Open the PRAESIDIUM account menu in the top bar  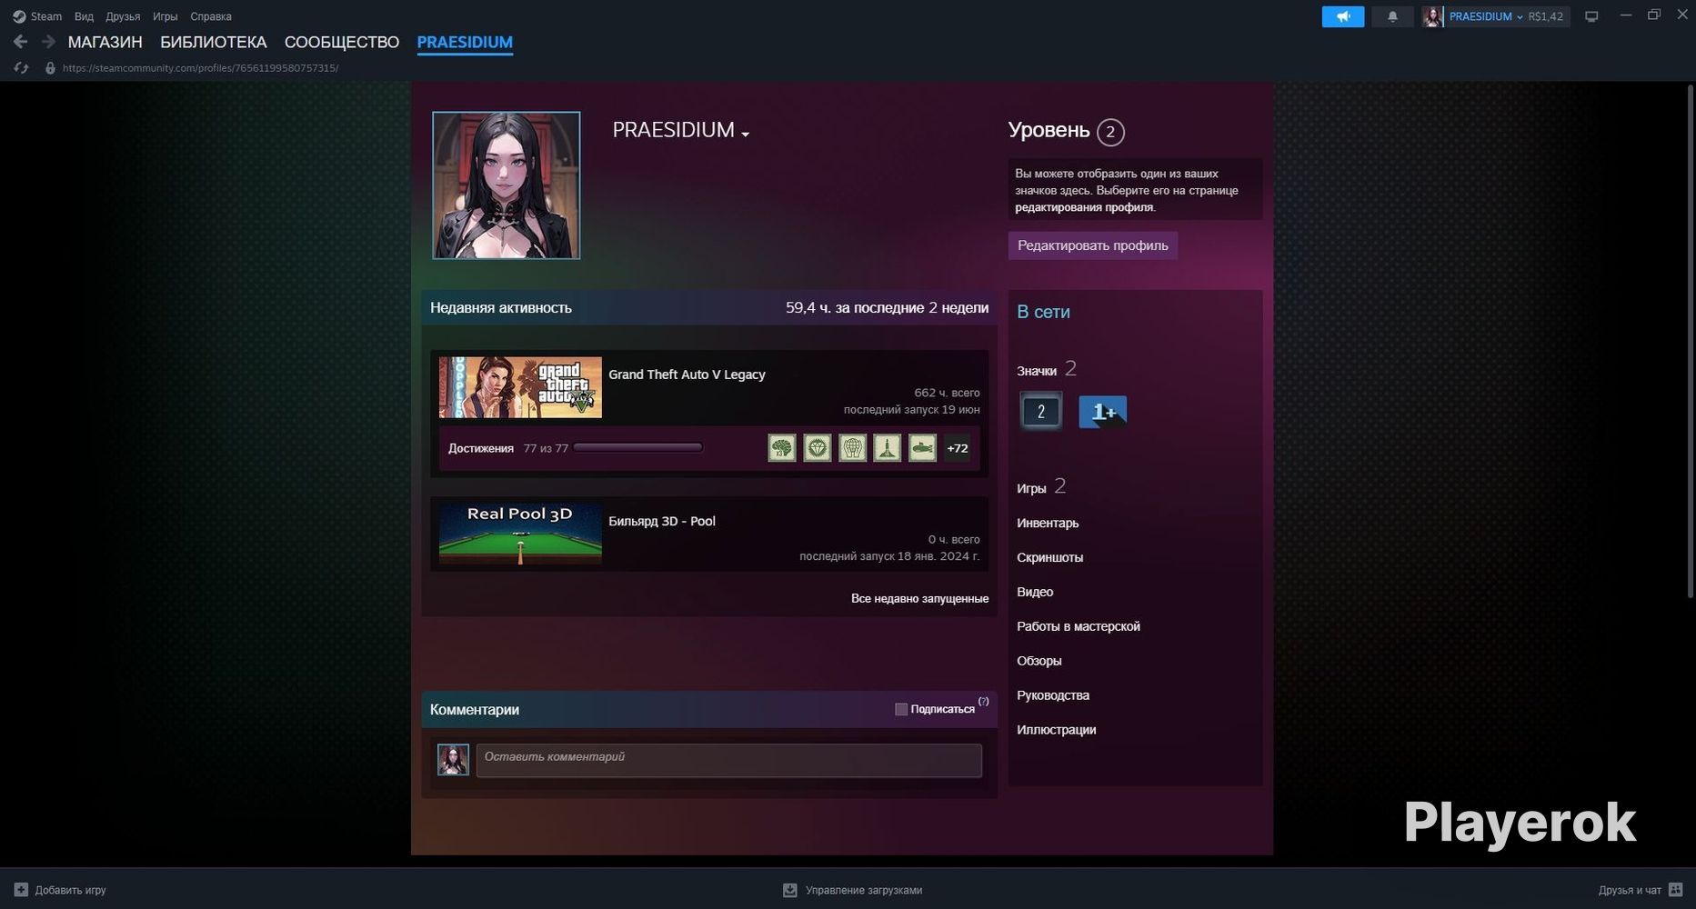point(1486,16)
